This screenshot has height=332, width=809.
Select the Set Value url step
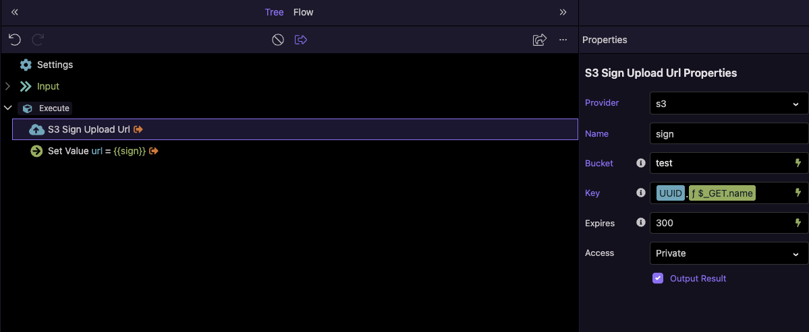click(x=96, y=151)
